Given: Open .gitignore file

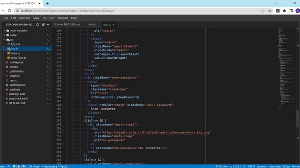Looking at the screenshot, I should pos(15,76).
